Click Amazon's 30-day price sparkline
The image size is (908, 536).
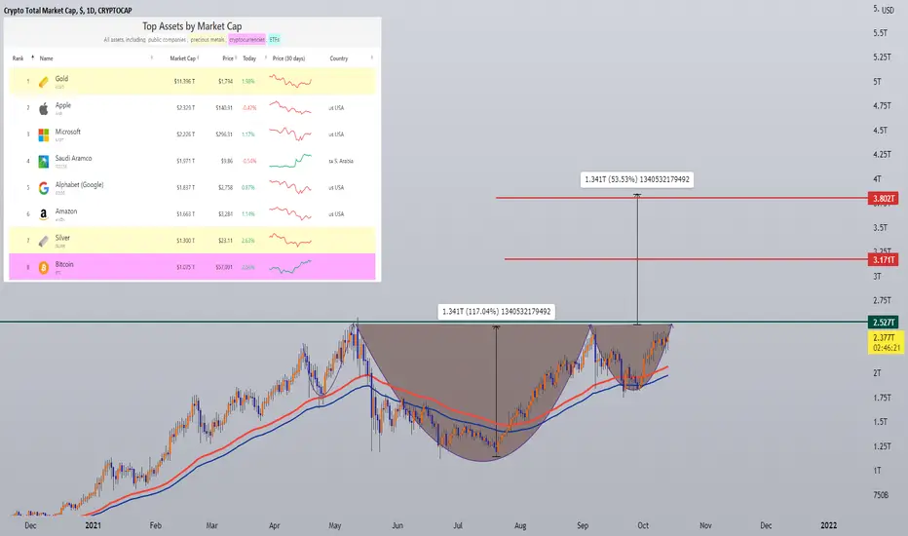[290, 213]
